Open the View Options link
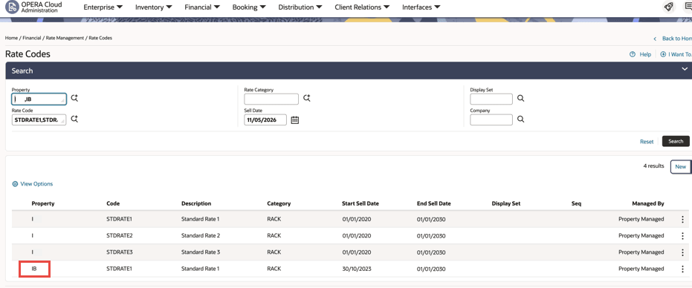Image resolution: width=692 pixels, height=288 pixels. click(x=36, y=184)
